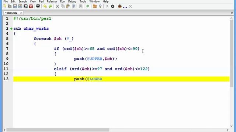Click the number 97 on line 11

coord(100,69)
